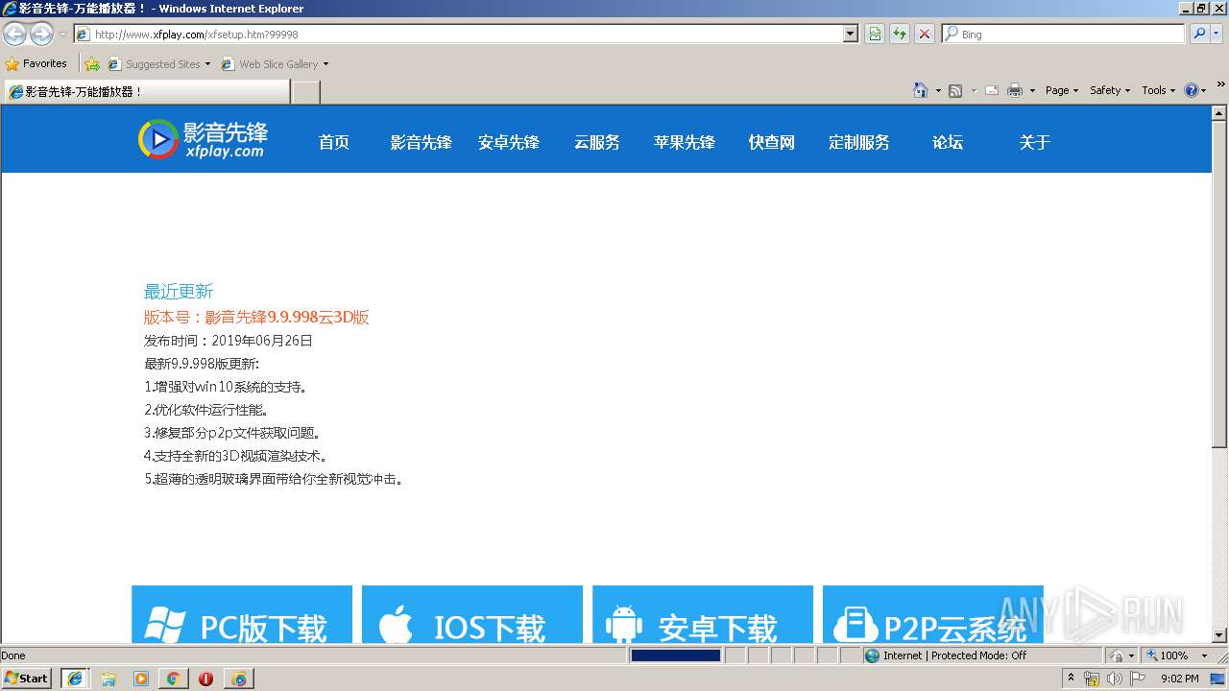Click the vertical scrollbar up arrow
The height and width of the screenshot is (691, 1229).
point(1219,112)
